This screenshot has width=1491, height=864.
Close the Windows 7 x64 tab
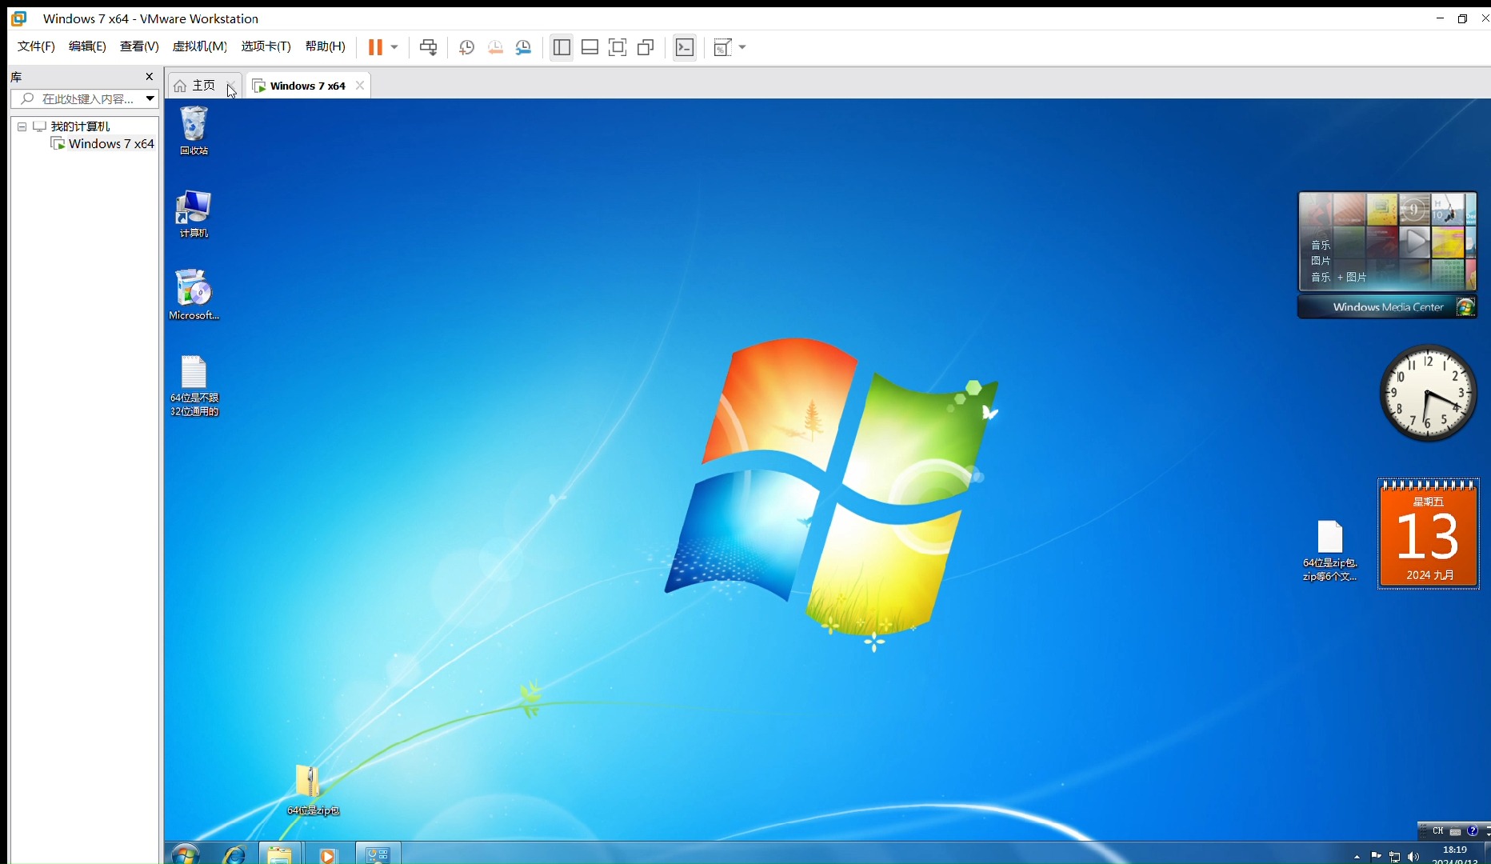pos(360,86)
